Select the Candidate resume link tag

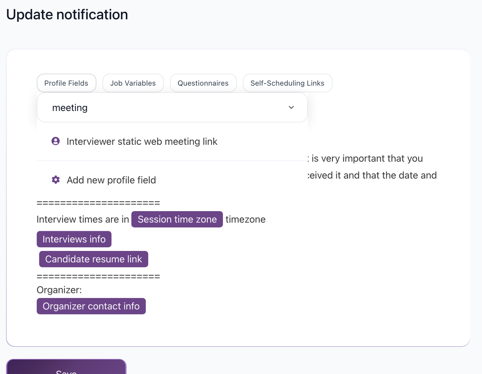tap(94, 259)
